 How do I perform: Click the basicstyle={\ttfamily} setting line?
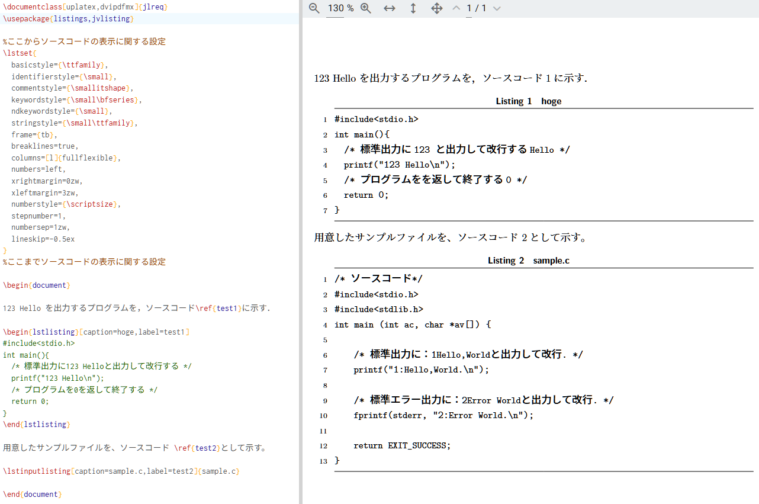pos(60,65)
